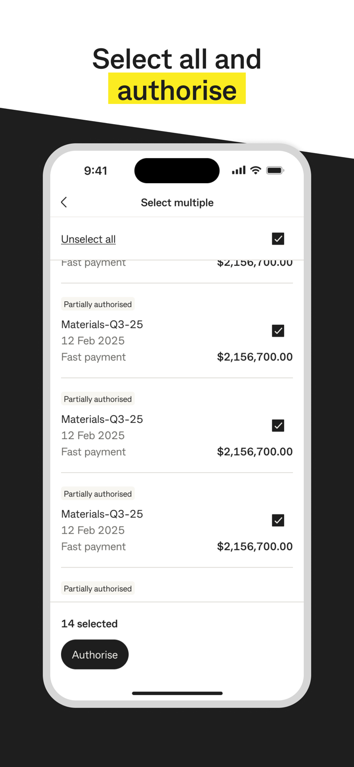
Task: Tap the home indicator bar below Authorise
Action: (177, 693)
